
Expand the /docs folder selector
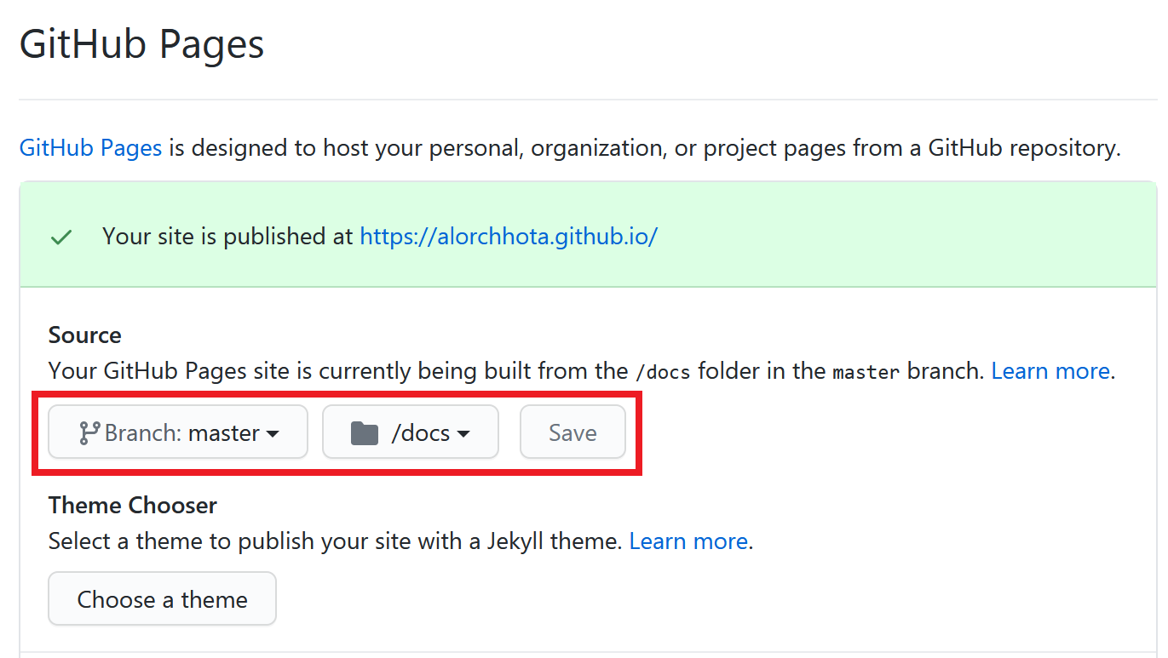pos(410,432)
